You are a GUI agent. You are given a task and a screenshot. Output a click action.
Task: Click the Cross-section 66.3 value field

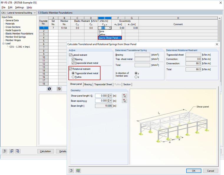193,64
